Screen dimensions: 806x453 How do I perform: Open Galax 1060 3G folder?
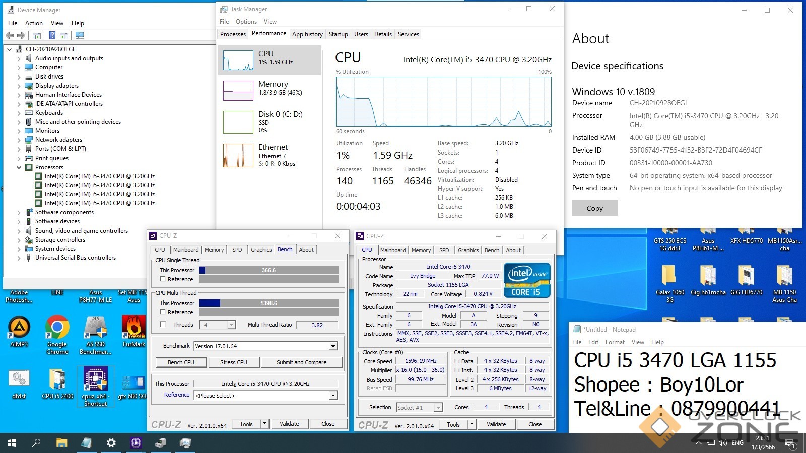point(669,276)
